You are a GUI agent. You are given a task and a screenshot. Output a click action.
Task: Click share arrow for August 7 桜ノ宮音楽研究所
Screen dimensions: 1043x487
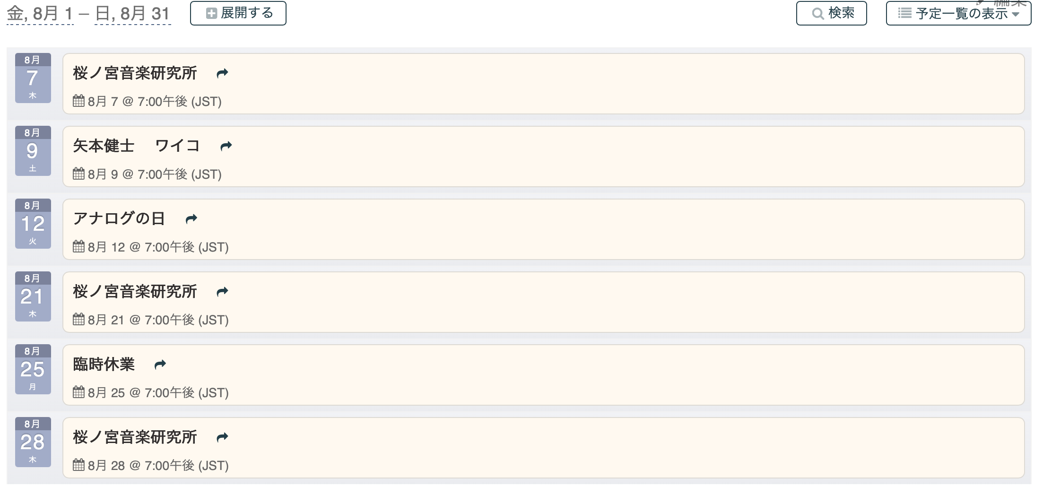(x=222, y=73)
